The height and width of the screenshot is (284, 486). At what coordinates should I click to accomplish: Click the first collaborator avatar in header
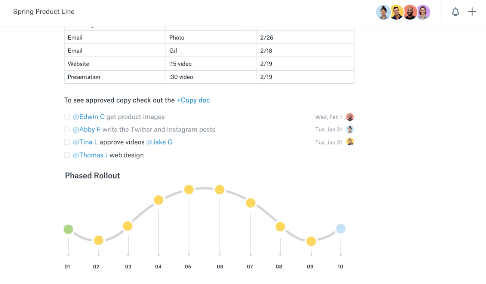tap(383, 12)
